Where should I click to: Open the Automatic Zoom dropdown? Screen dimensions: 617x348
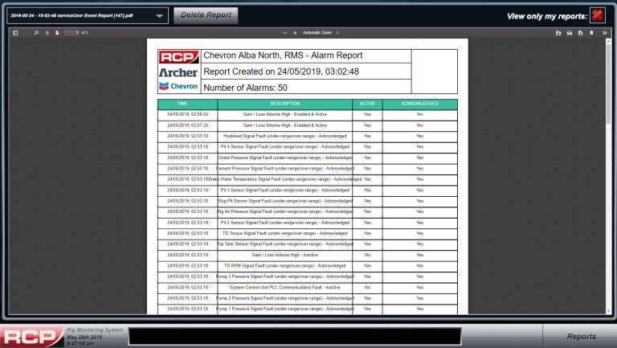coord(321,33)
